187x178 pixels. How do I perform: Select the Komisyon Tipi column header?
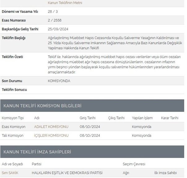13,118
